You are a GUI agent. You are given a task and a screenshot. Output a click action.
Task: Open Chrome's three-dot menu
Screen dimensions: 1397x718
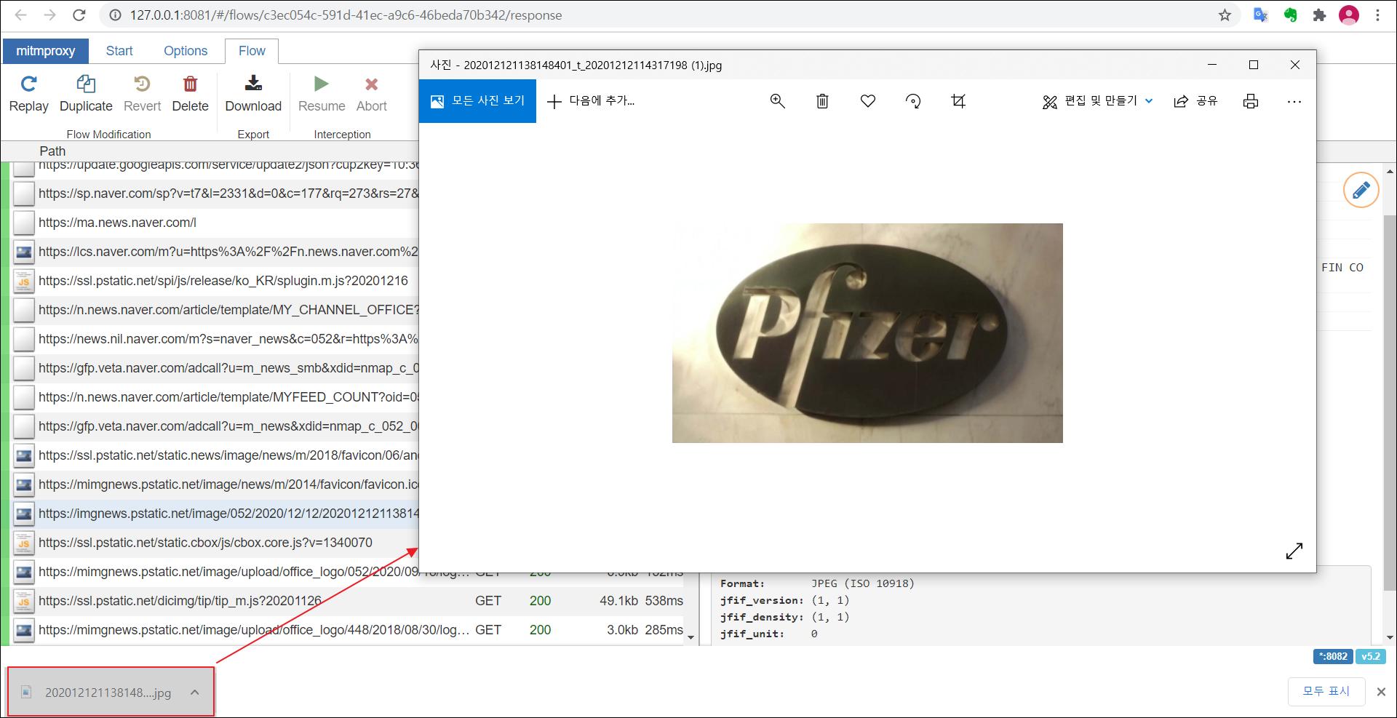1377,15
